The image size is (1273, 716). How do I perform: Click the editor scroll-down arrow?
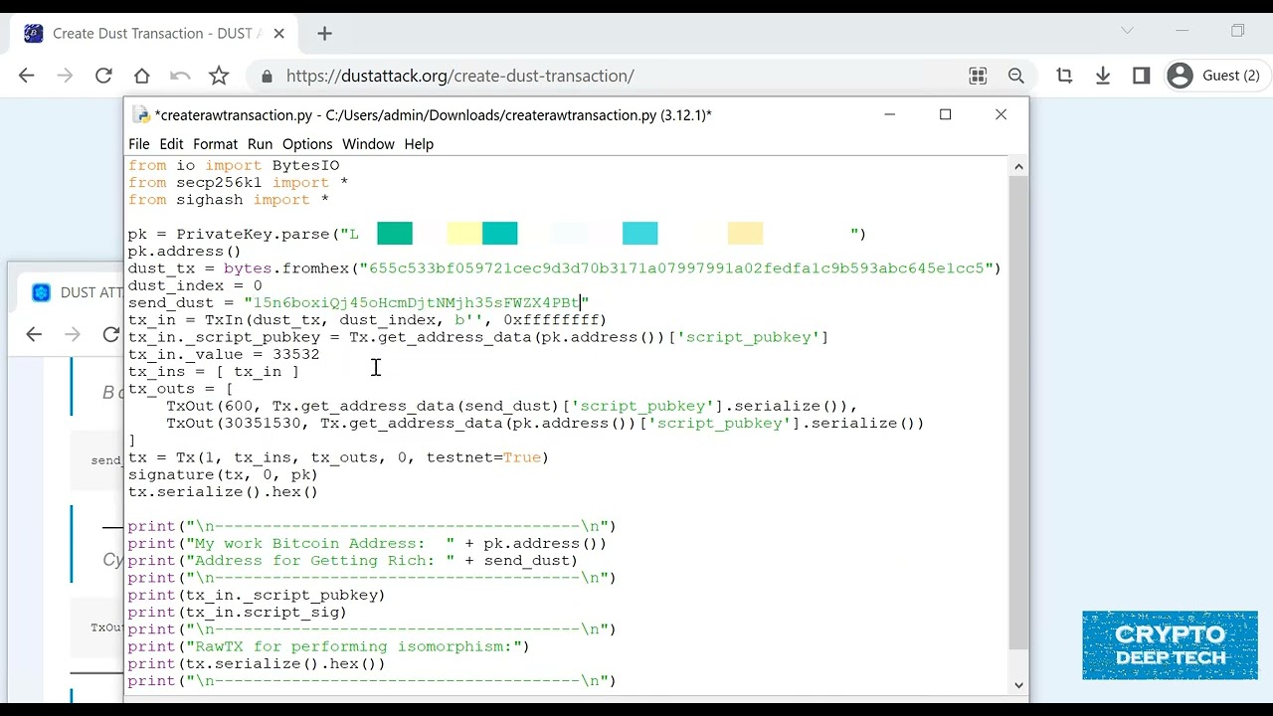(x=1018, y=684)
